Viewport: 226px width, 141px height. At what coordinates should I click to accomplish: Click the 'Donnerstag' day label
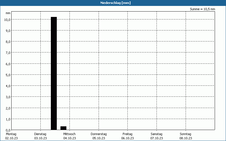pyautogui.click(x=99, y=134)
